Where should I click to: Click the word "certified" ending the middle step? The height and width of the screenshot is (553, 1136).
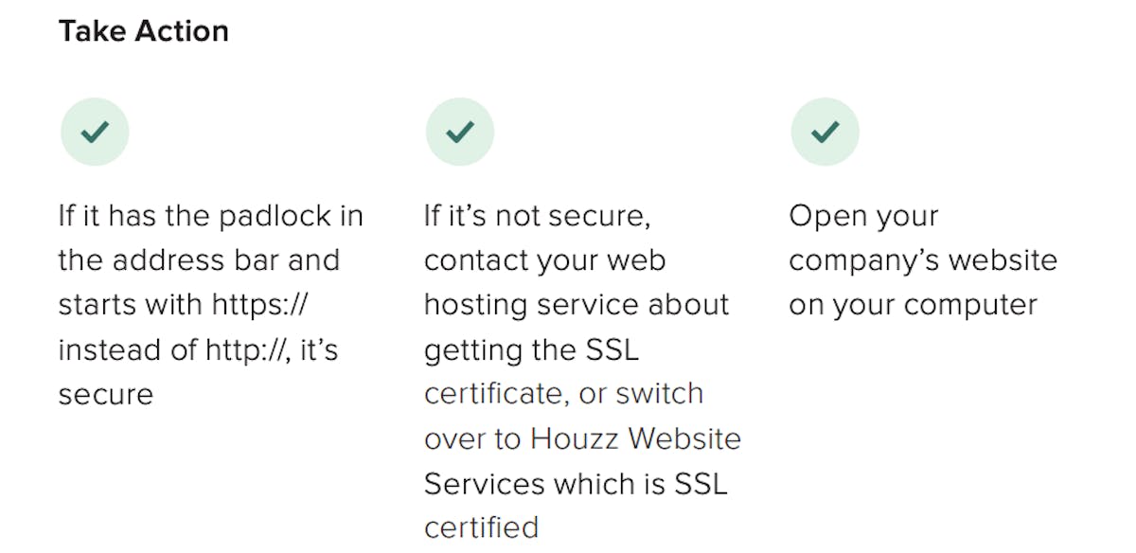(x=481, y=526)
